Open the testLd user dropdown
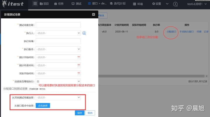Screen dimensions: 210x117 coord(197,4)
